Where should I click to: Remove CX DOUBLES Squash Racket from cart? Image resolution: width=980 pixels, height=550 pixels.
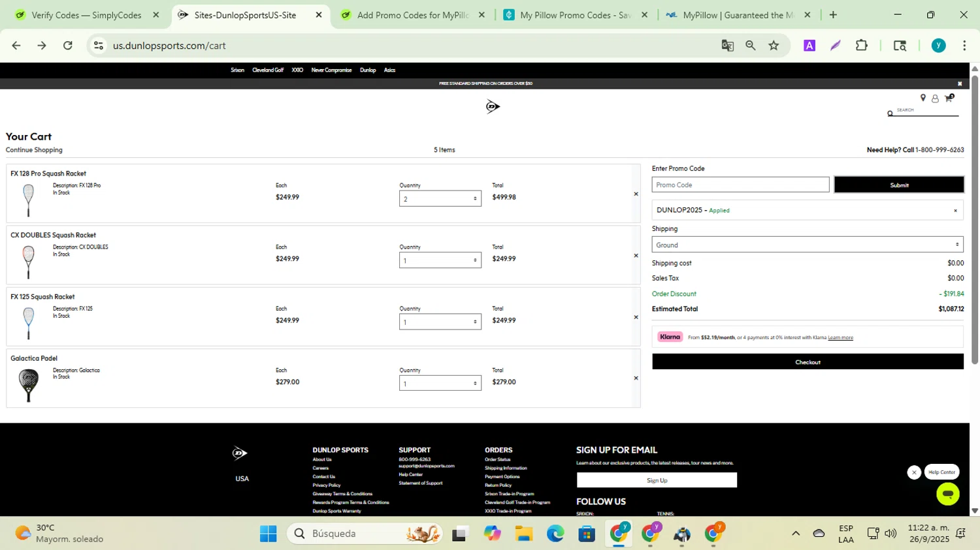pyautogui.click(x=636, y=256)
